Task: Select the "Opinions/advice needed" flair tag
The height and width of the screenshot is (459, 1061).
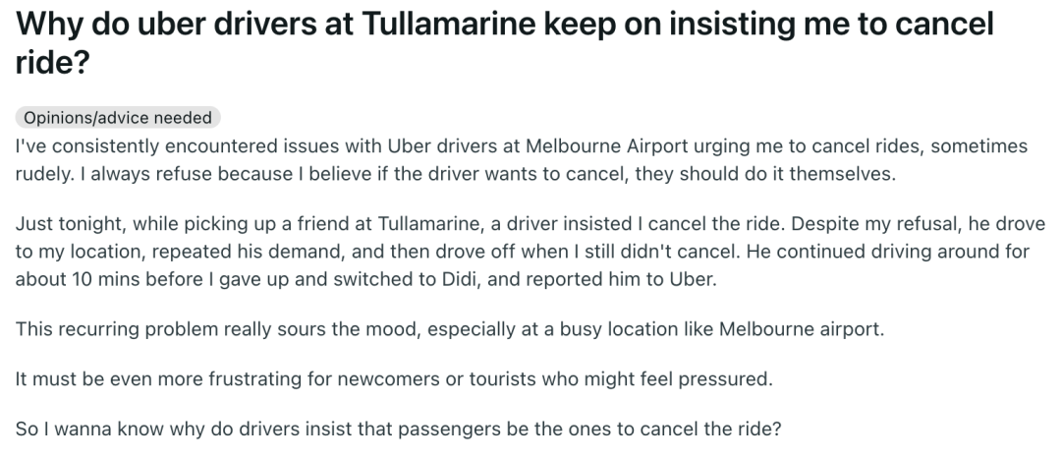Action: click(x=118, y=118)
